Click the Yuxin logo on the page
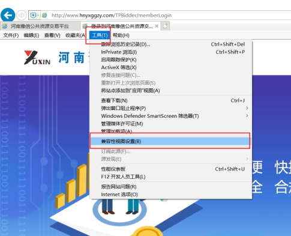 coord(37,58)
